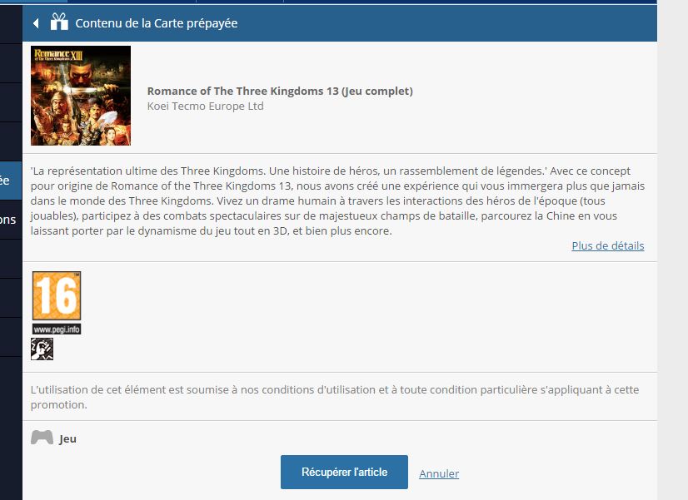Go back using the header arrow
Image resolution: width=688 pixels, height=500 pixels.
(x=36, y=23)
